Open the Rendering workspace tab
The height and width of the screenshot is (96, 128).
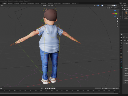(50, 3)
